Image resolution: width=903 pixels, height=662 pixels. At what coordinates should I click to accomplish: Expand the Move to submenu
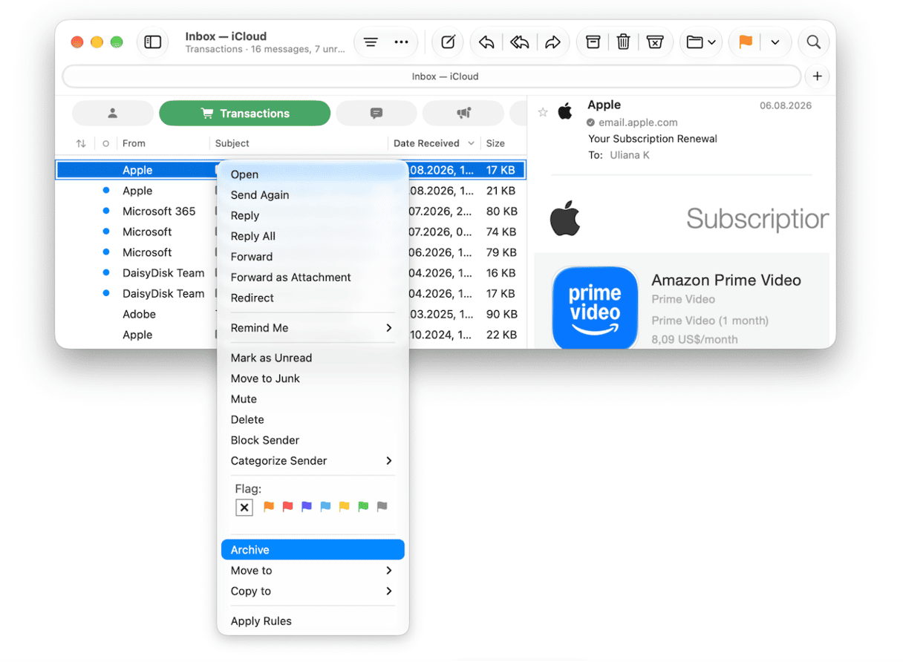pos(313,571)
